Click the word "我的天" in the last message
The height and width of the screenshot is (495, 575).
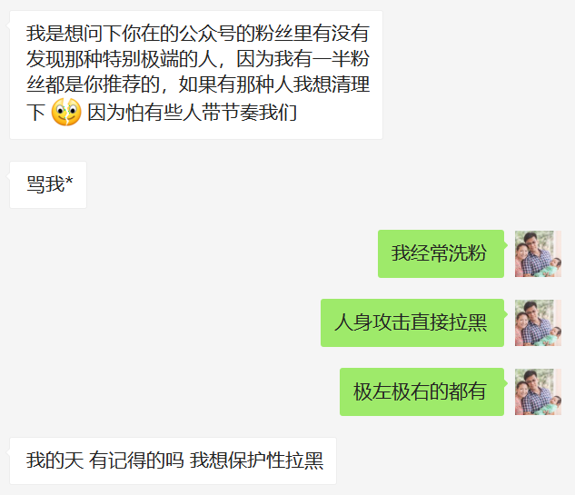[x=55, y=460]
